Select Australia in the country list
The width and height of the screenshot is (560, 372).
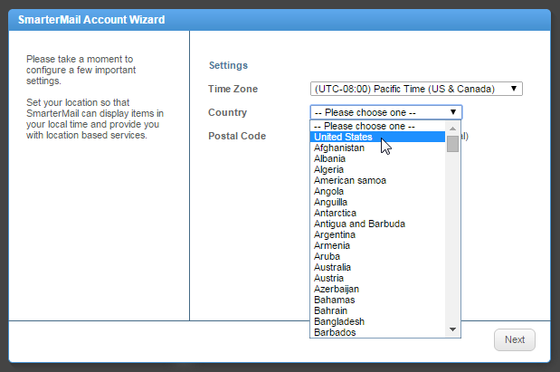378,267
